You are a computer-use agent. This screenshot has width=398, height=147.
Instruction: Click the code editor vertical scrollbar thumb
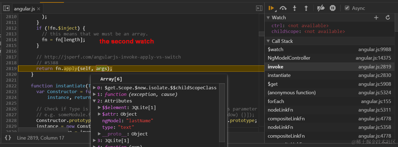pos(262,34)
